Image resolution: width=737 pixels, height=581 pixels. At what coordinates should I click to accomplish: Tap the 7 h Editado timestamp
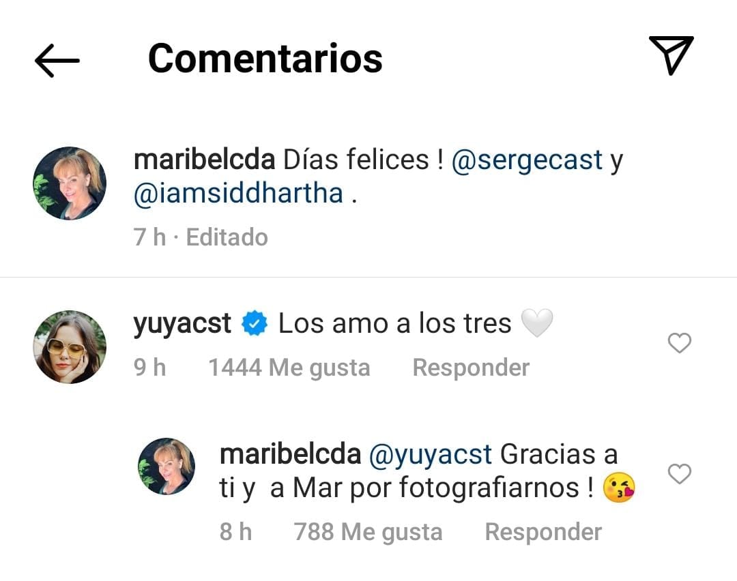[x=200, y=237]
